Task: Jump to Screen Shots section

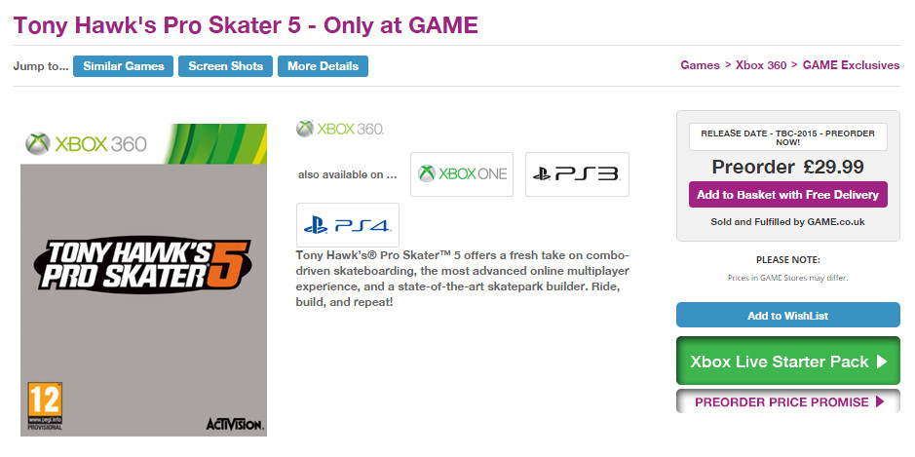Action: point(225,66)
